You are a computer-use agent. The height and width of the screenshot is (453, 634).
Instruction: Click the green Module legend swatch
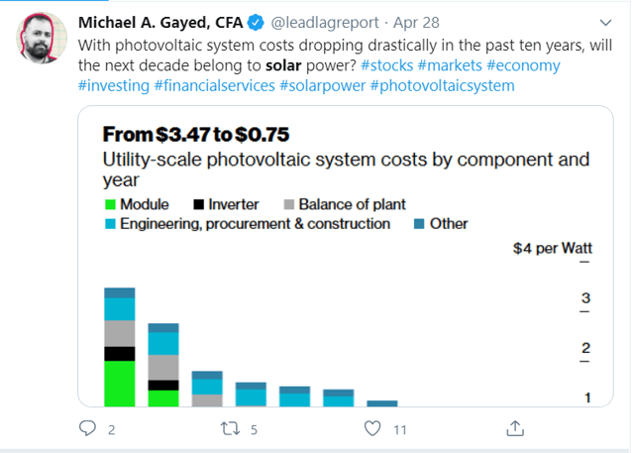(110, 204)
